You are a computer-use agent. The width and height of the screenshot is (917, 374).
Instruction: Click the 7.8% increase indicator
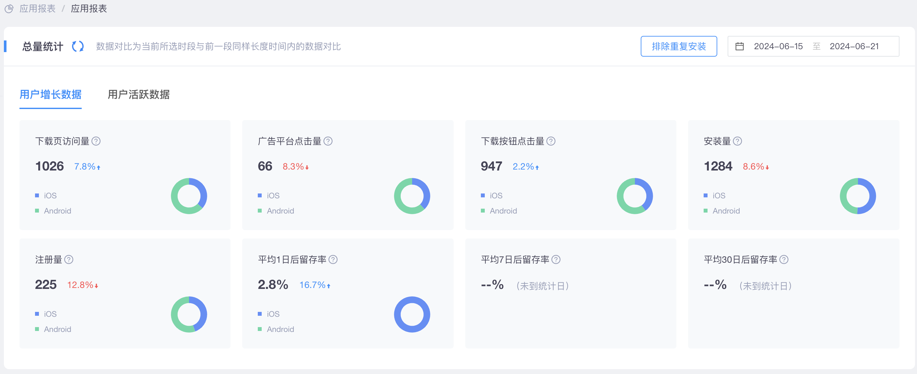point(87,166)
